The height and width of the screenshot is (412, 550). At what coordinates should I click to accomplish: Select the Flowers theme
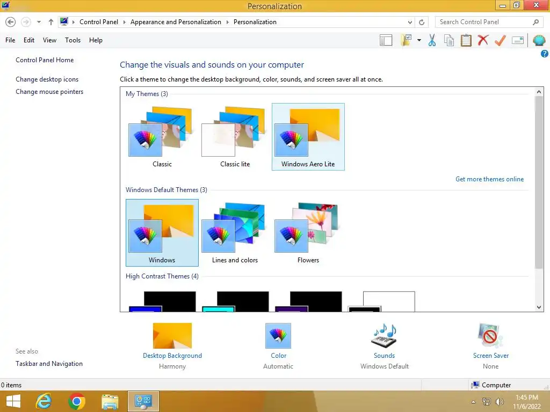tap(308, 233)
